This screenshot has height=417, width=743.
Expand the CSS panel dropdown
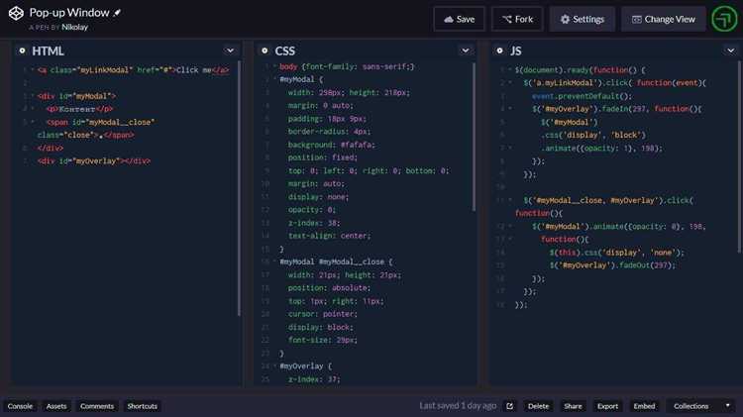pos(466,51)
